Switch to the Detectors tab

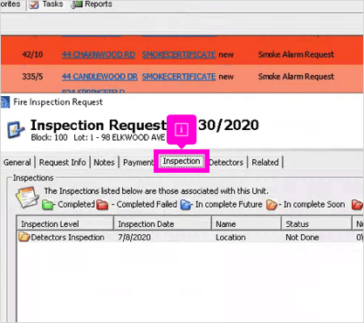coord(226,162)
